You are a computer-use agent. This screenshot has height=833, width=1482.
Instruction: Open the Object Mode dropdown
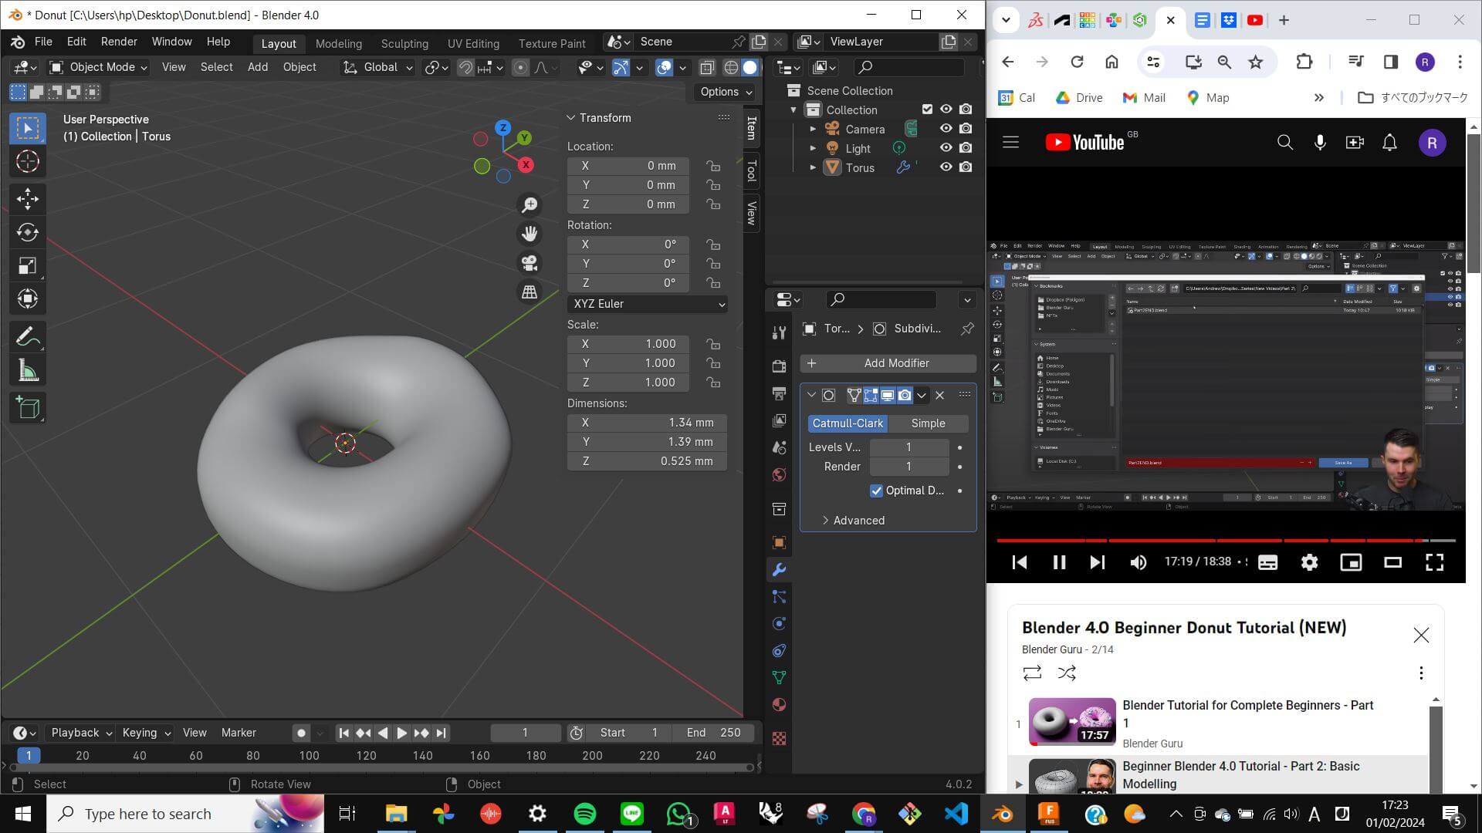pyautogui.click(x=98, y=67)
